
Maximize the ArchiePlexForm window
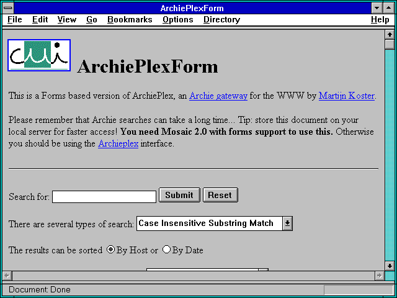(x=389, y=8)
